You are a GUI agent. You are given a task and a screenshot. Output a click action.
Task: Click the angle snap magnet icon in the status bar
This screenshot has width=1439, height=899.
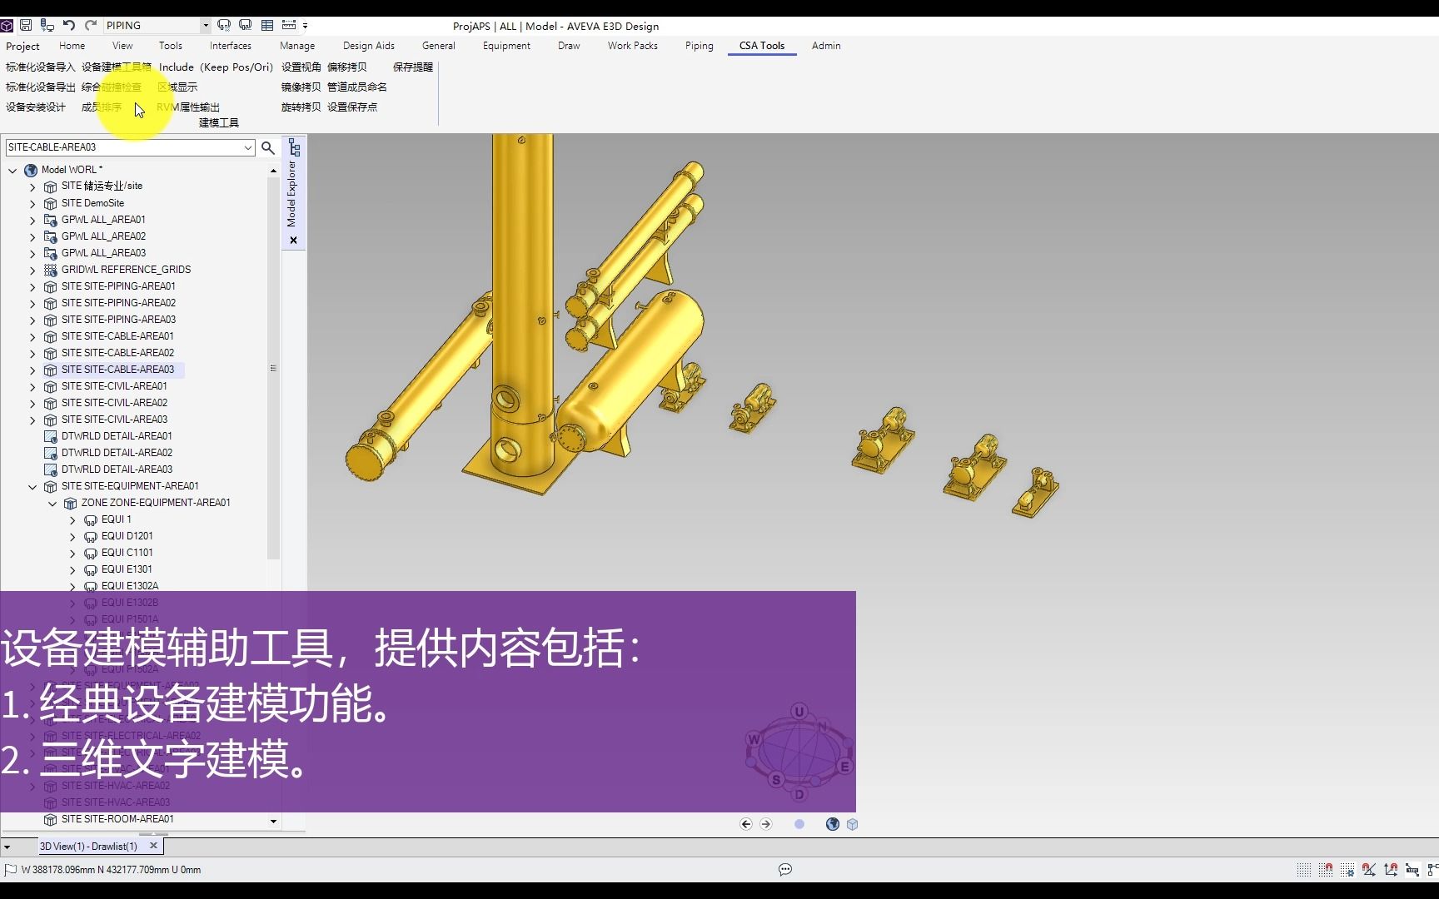pos(1369,869)
